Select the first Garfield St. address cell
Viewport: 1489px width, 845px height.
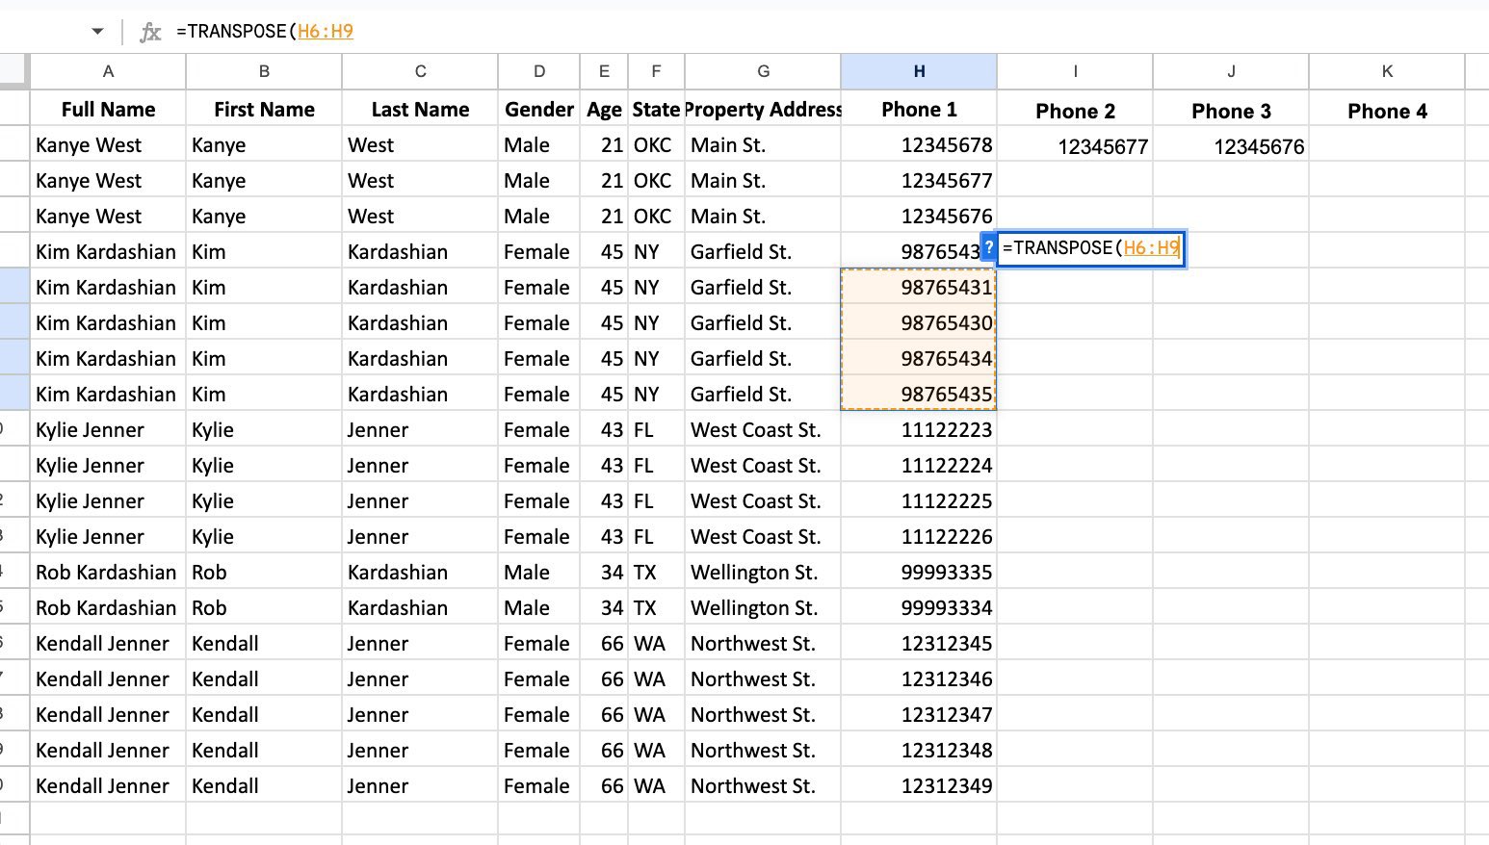point(762,251)
